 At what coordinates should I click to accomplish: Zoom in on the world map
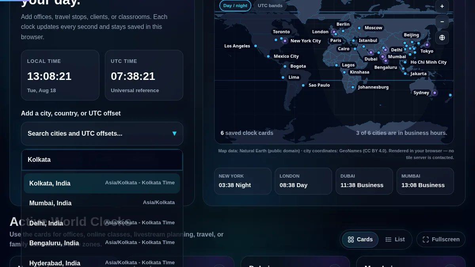[x=442, y=6]
